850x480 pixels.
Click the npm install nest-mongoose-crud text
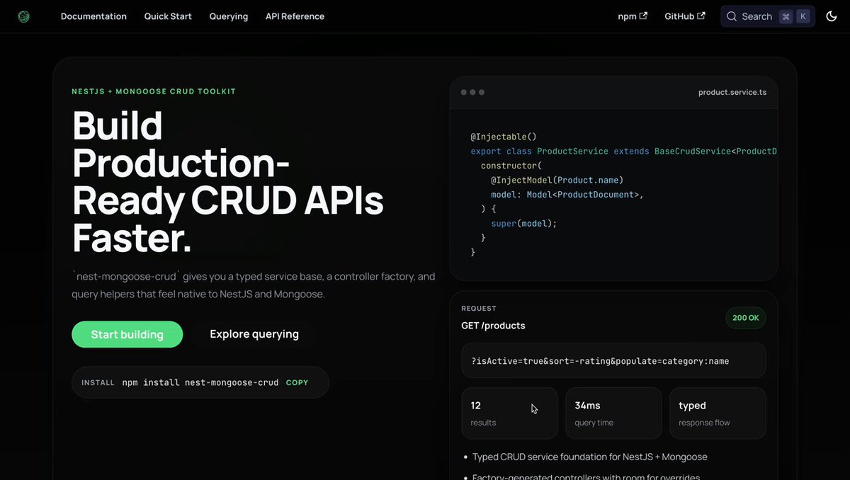200,382
